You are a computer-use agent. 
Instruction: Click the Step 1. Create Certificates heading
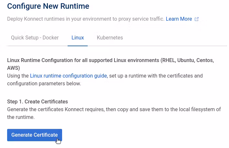38,102
